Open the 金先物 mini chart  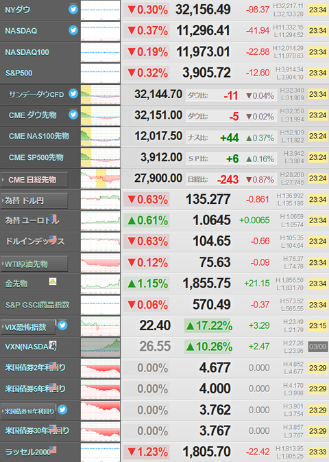[100, 284]
